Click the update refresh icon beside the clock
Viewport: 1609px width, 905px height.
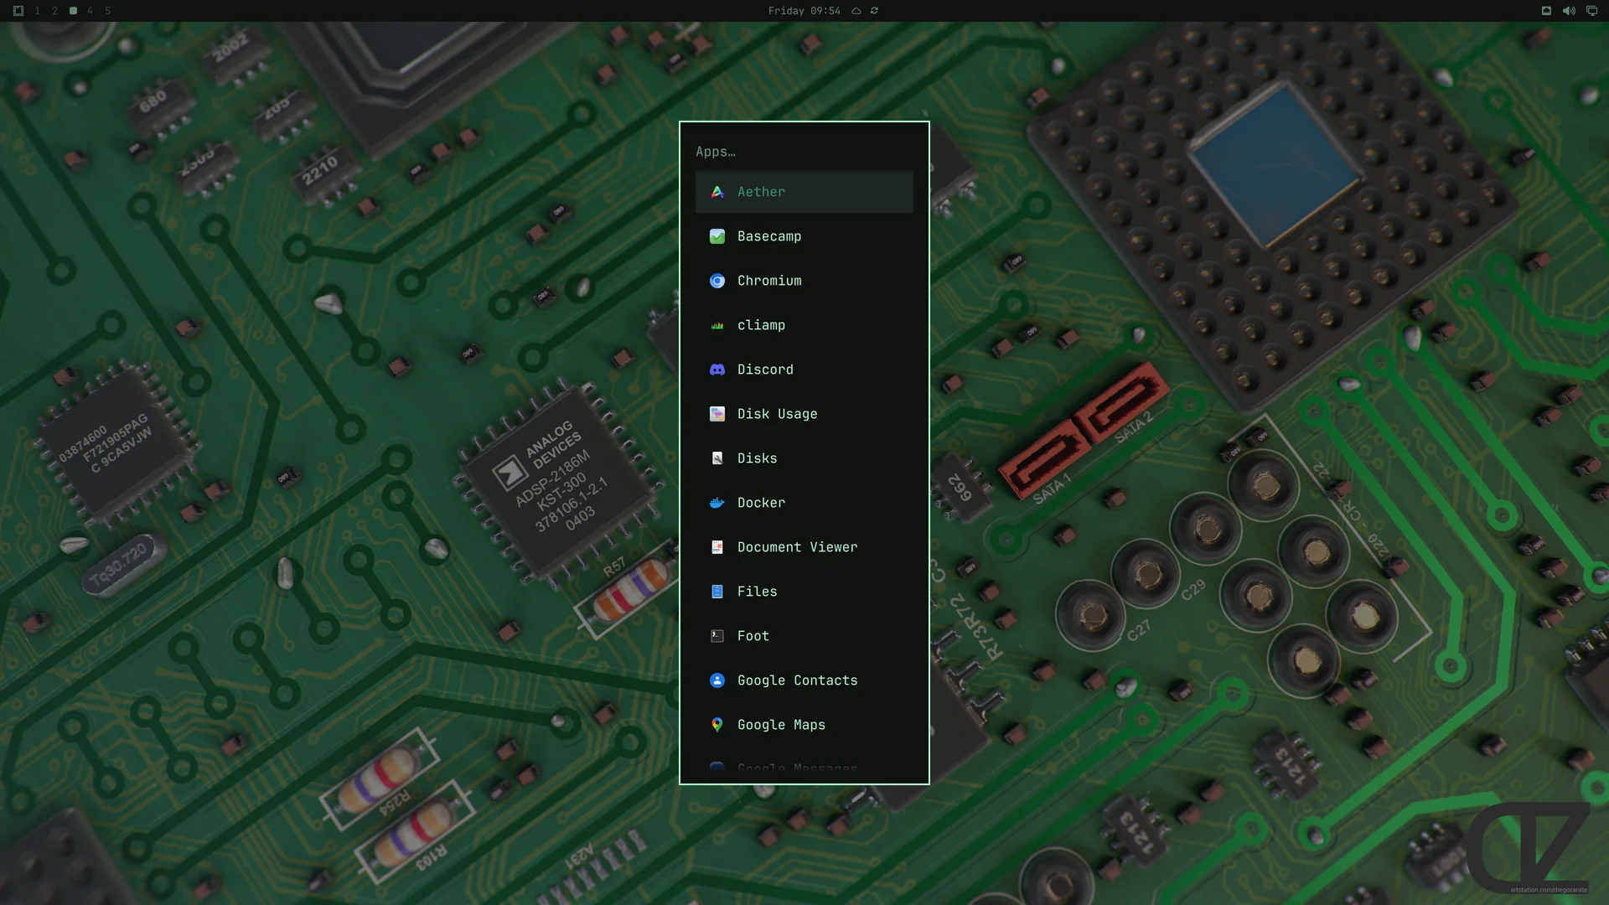(874, 11)
